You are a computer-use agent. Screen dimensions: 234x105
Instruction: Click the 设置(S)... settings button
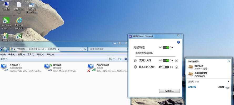click(x=170, y=91)
